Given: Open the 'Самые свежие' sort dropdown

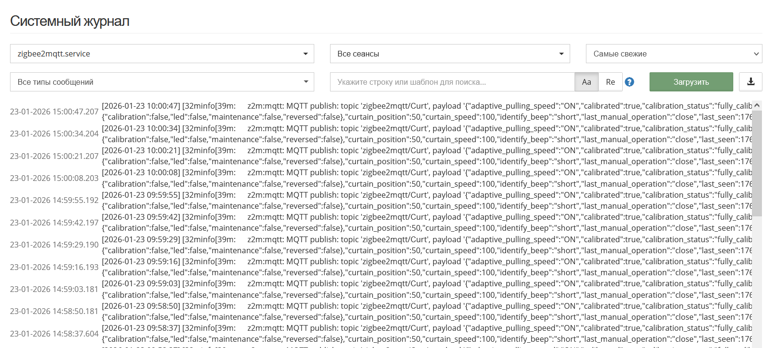Looking at the screenshot, I should click(673, 54).
